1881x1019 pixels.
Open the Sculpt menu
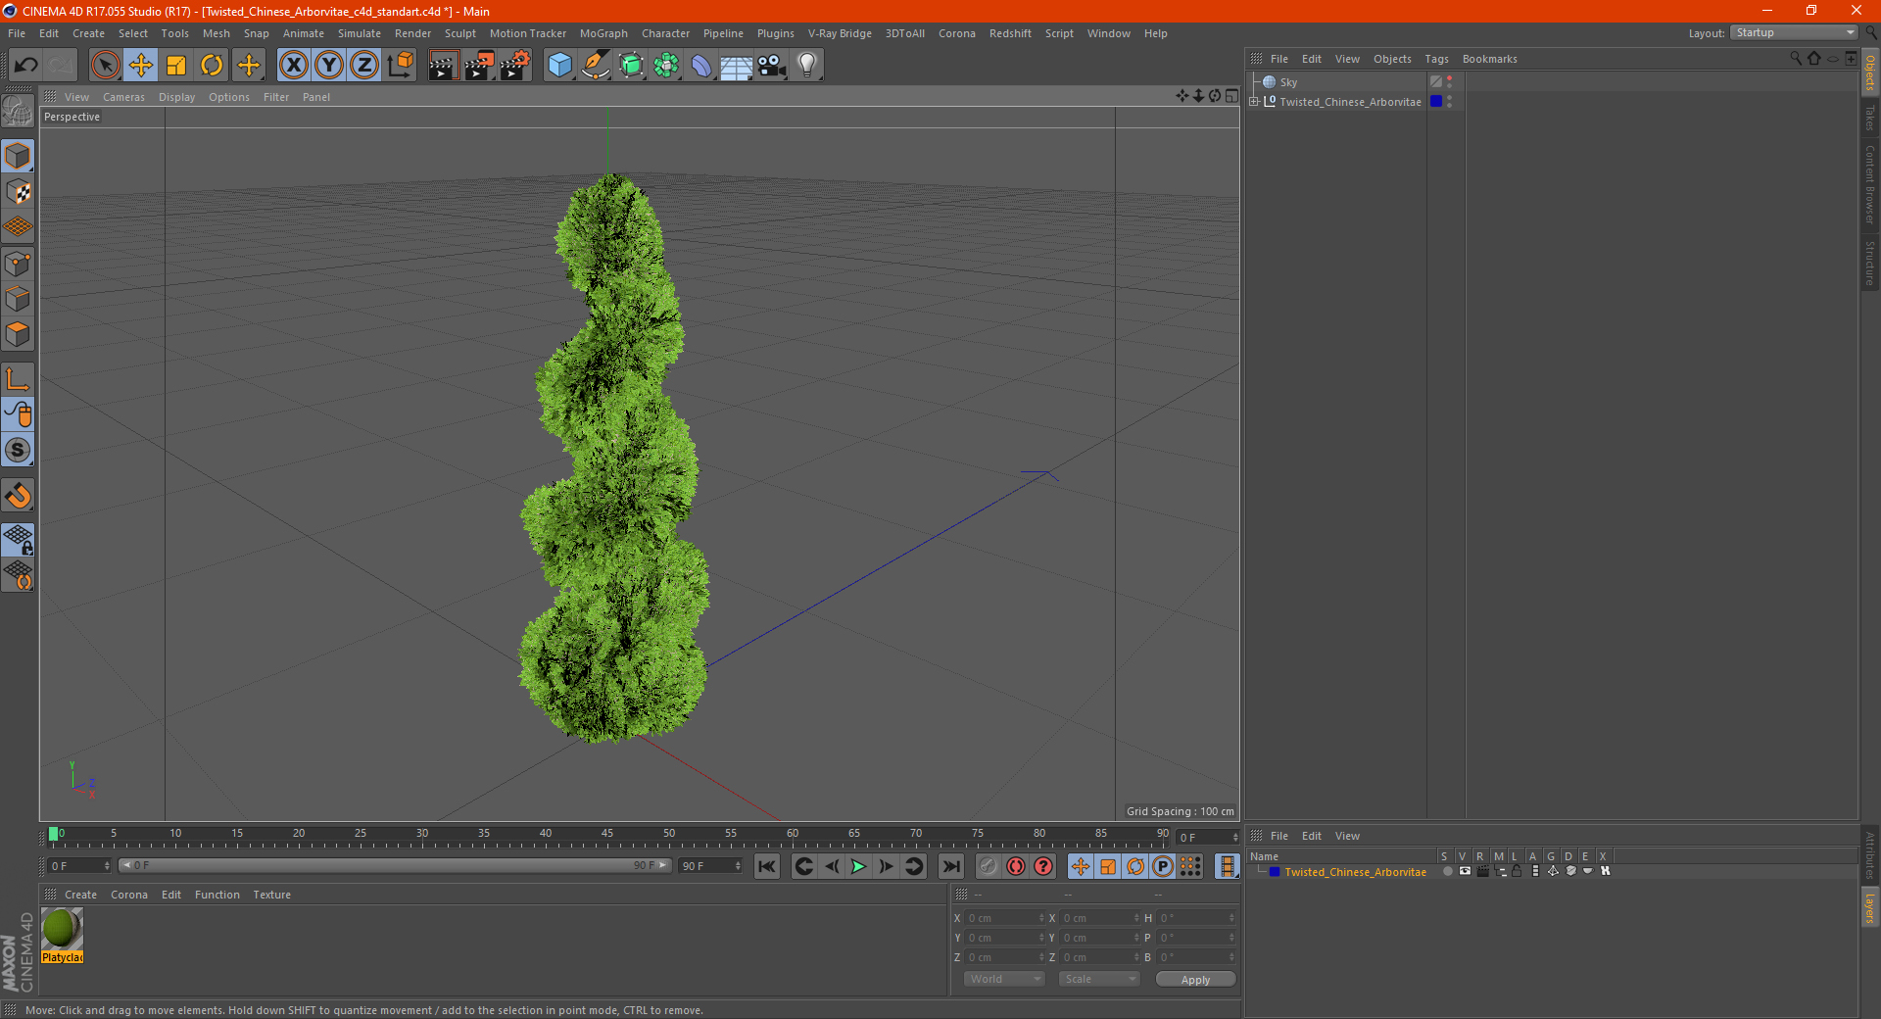pos(460,33)
